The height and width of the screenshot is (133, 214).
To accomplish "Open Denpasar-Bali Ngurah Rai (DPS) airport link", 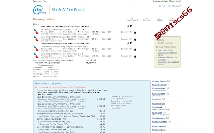I will click(x=167, y=59).
